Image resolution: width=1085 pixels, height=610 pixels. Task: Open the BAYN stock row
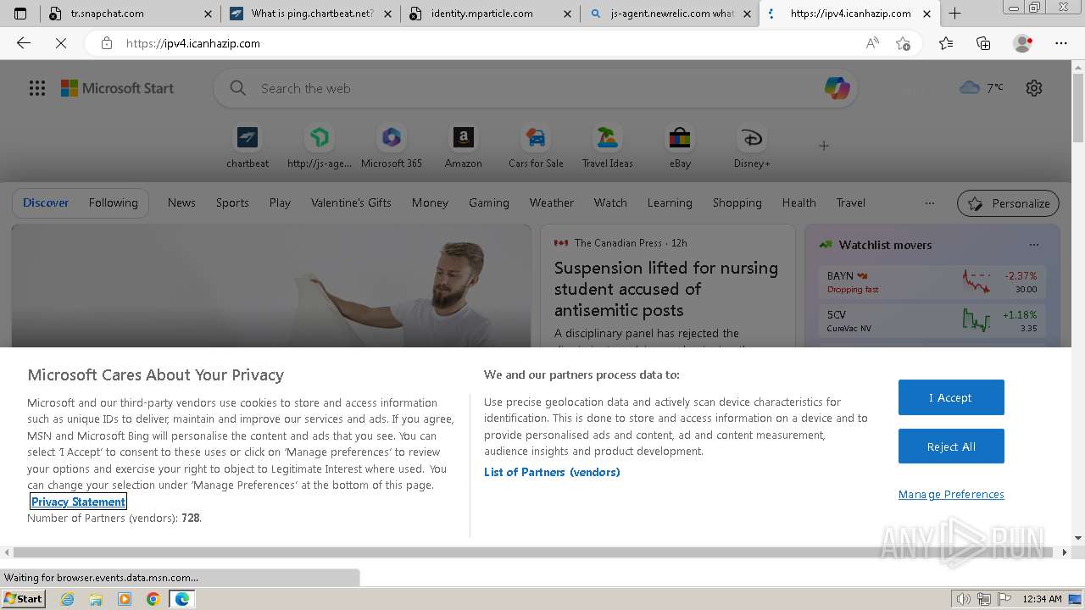click(932, 282)
